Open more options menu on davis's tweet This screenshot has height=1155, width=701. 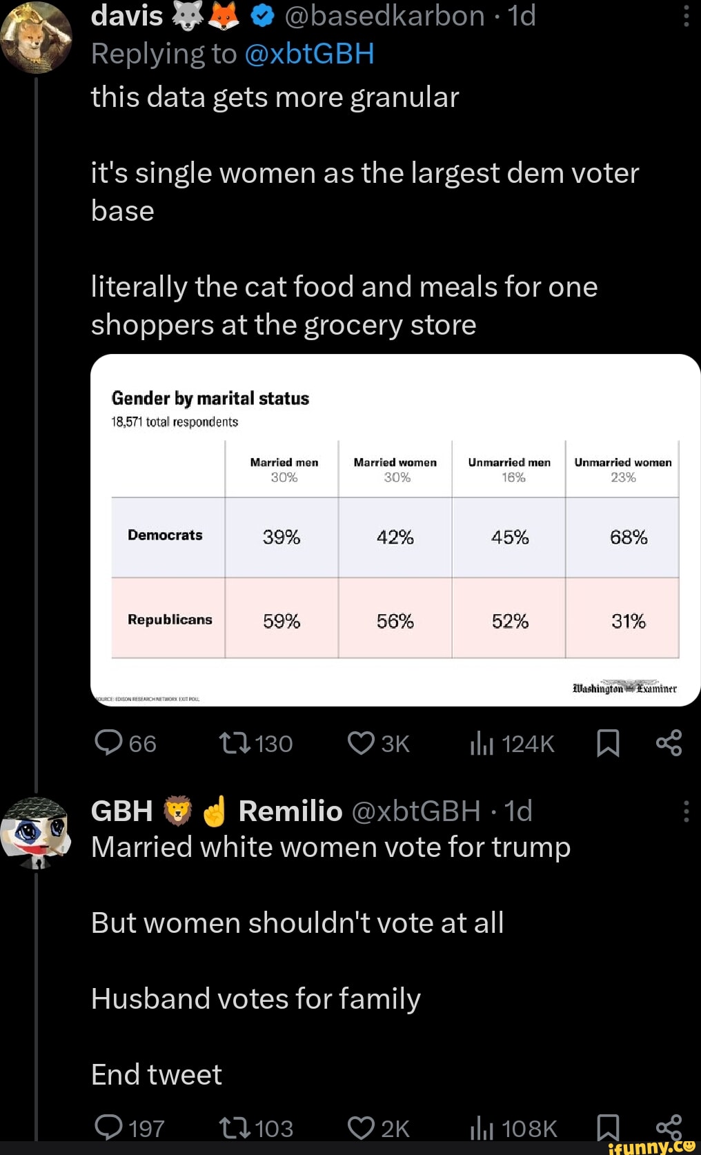686,16
